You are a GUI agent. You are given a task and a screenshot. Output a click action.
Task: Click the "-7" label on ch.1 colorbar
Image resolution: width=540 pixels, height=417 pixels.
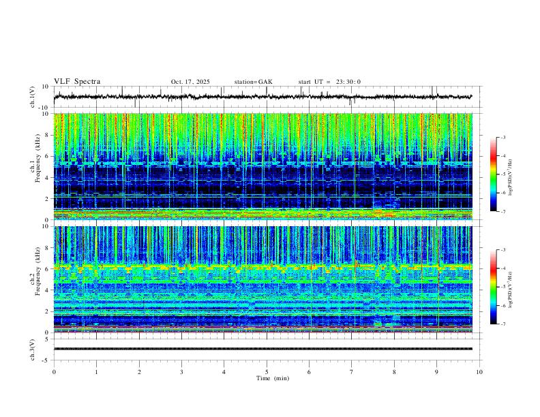[x=503, y=212]
